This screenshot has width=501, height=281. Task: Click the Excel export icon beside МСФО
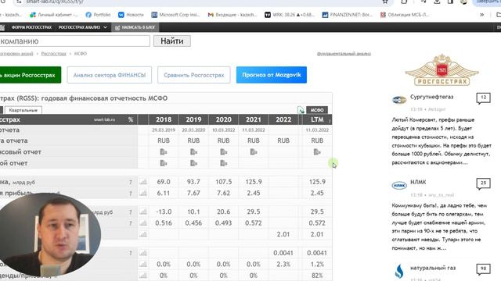[301, 110]
